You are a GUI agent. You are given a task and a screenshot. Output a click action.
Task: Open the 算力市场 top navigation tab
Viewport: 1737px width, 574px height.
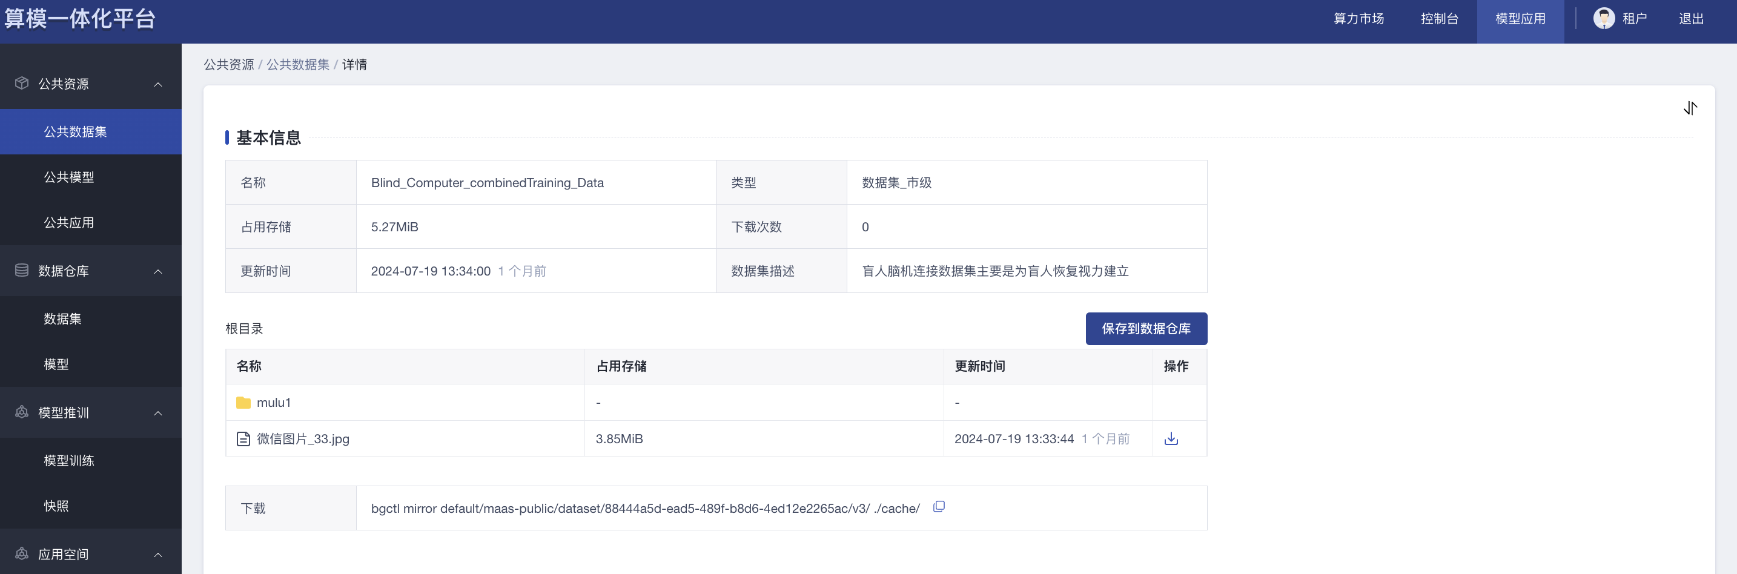pyautogui.click(x=1358, y=19)
